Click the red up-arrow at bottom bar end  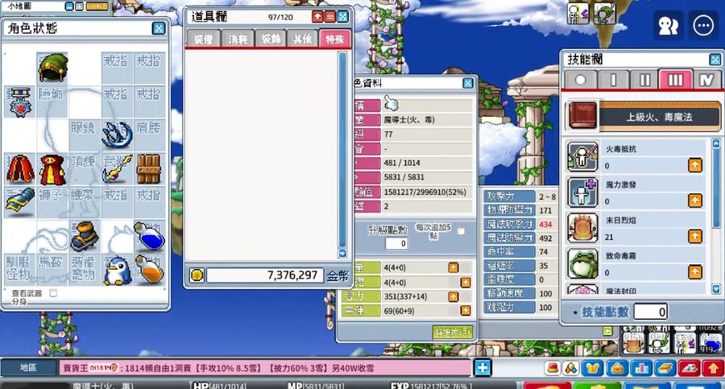tap(713, 368)
